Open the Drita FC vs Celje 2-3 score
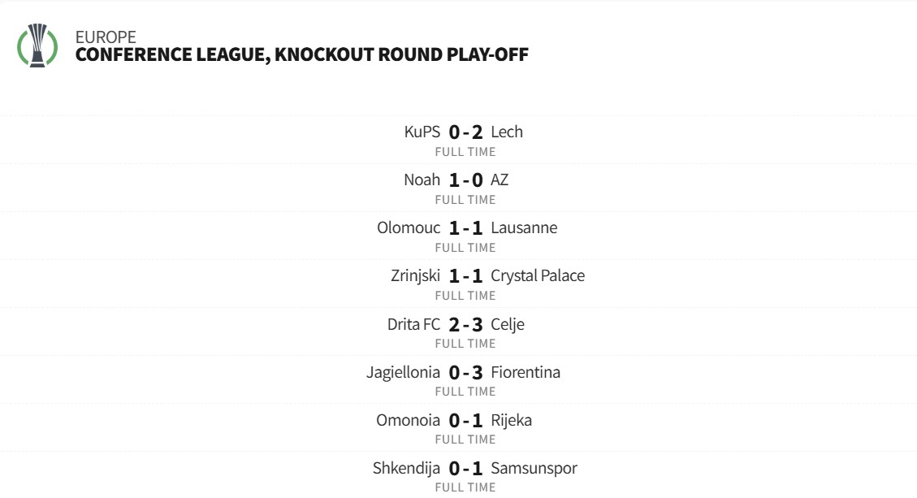 click(465, 325)
